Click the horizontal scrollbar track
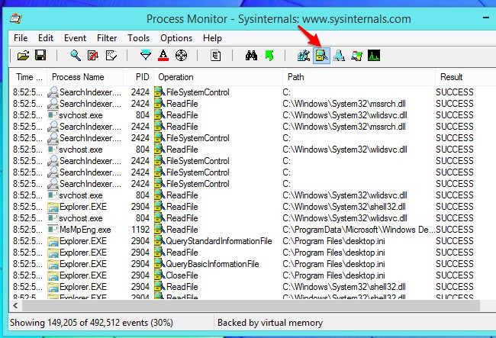The image size is (496, 338). 250,305
